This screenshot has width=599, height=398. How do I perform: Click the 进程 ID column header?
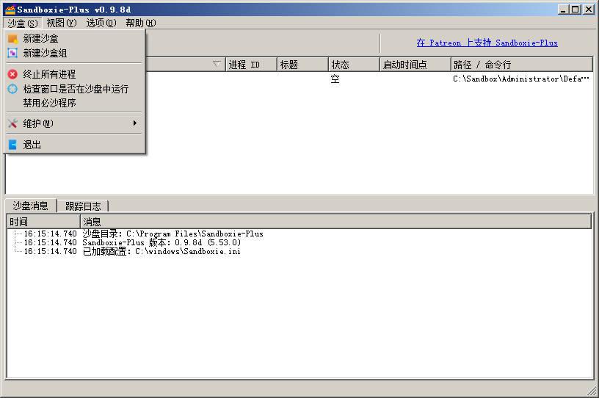point(250,65)
